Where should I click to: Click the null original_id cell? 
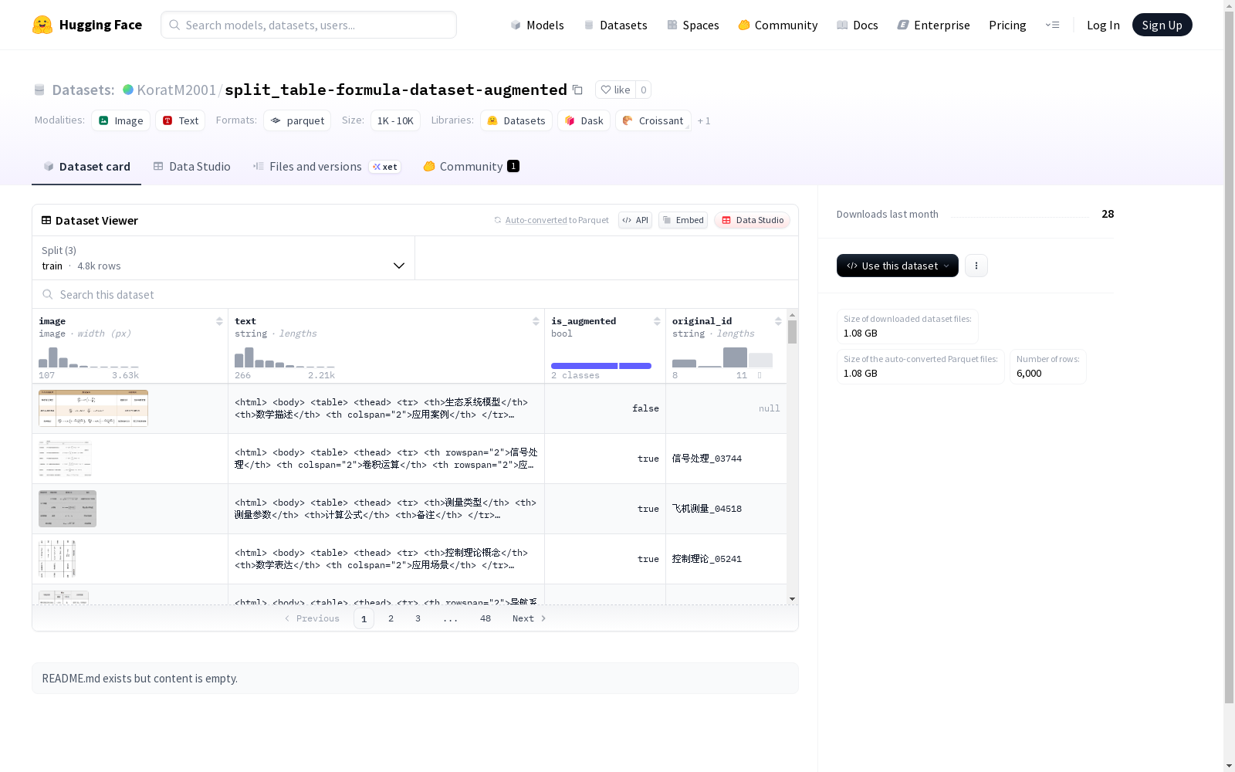(x=726, y=408)
